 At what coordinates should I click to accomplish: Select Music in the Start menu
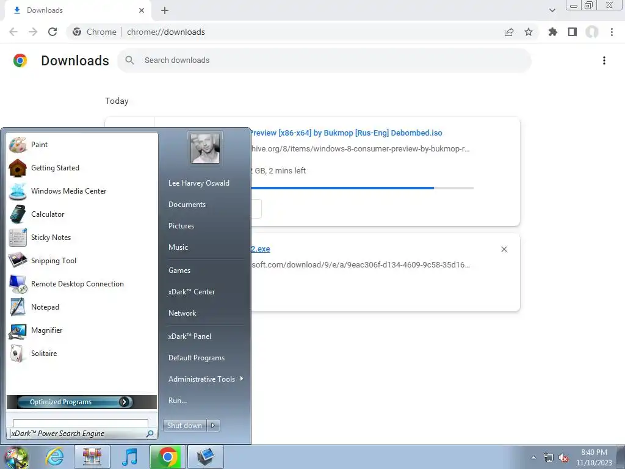[x=178, y=247]
